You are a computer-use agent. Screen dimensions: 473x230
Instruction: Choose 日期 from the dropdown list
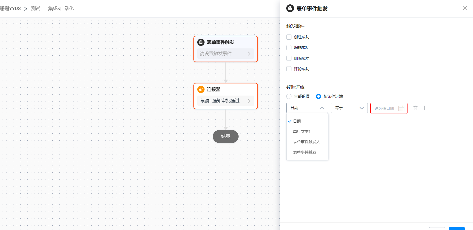(307, 121)
